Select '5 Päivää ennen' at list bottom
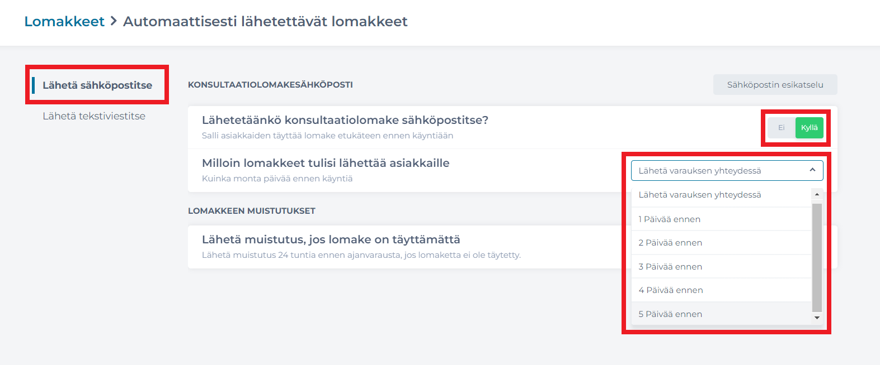The image size is (880, 365). (670, 314)
